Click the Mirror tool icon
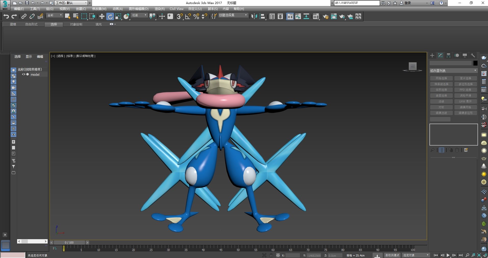Viewport: 488px width, 258px height. coord(254,17)
